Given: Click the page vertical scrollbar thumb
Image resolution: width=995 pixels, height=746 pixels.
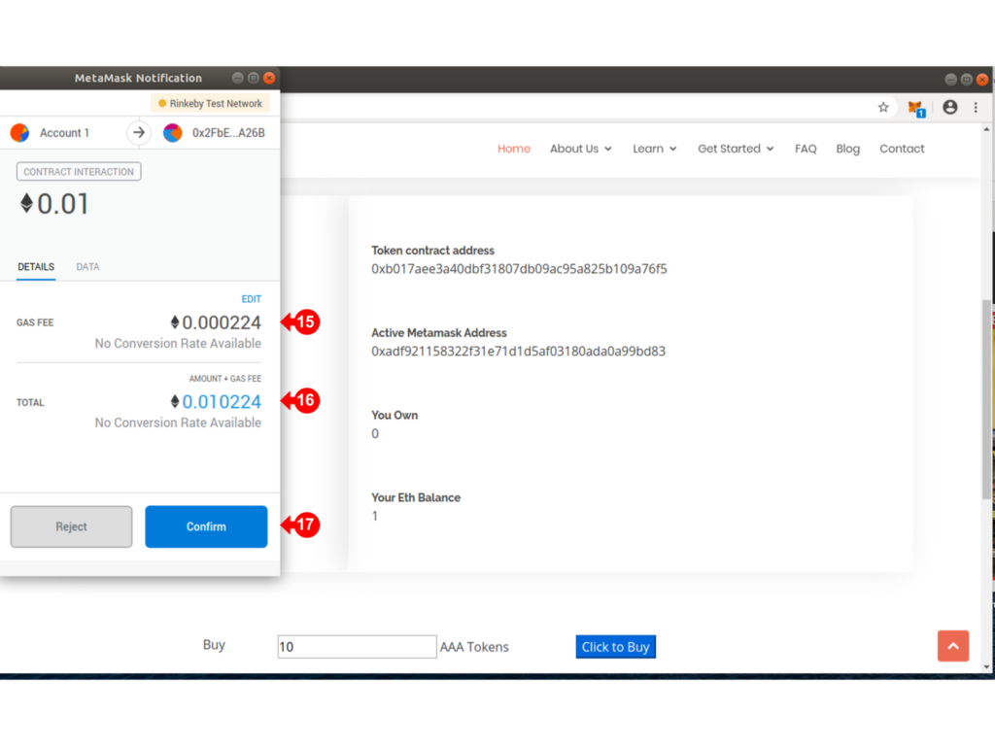Looking at the screenshot, I should pyautogui.click(x=986, y=399).
